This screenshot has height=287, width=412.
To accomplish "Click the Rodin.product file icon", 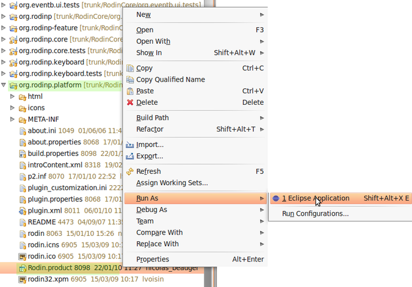I will (x=23, y=268).
